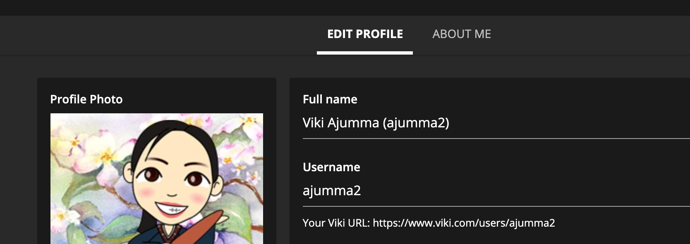
Task: Click the "Your Viki URL:" label text
Action: point(336,223)
